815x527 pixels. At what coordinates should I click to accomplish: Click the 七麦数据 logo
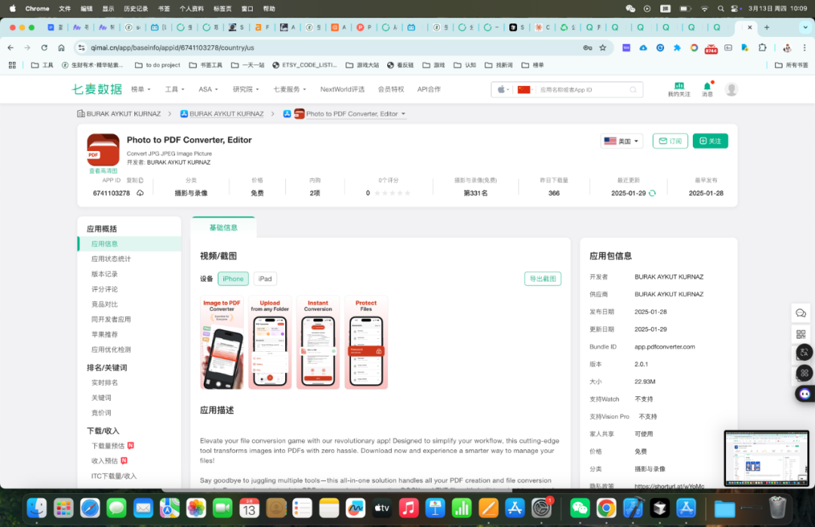click(x=97, y=89)
